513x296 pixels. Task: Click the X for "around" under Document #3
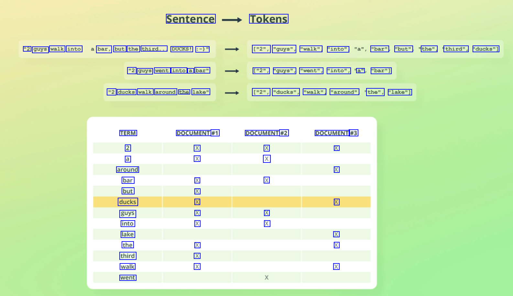coord(336,170)
